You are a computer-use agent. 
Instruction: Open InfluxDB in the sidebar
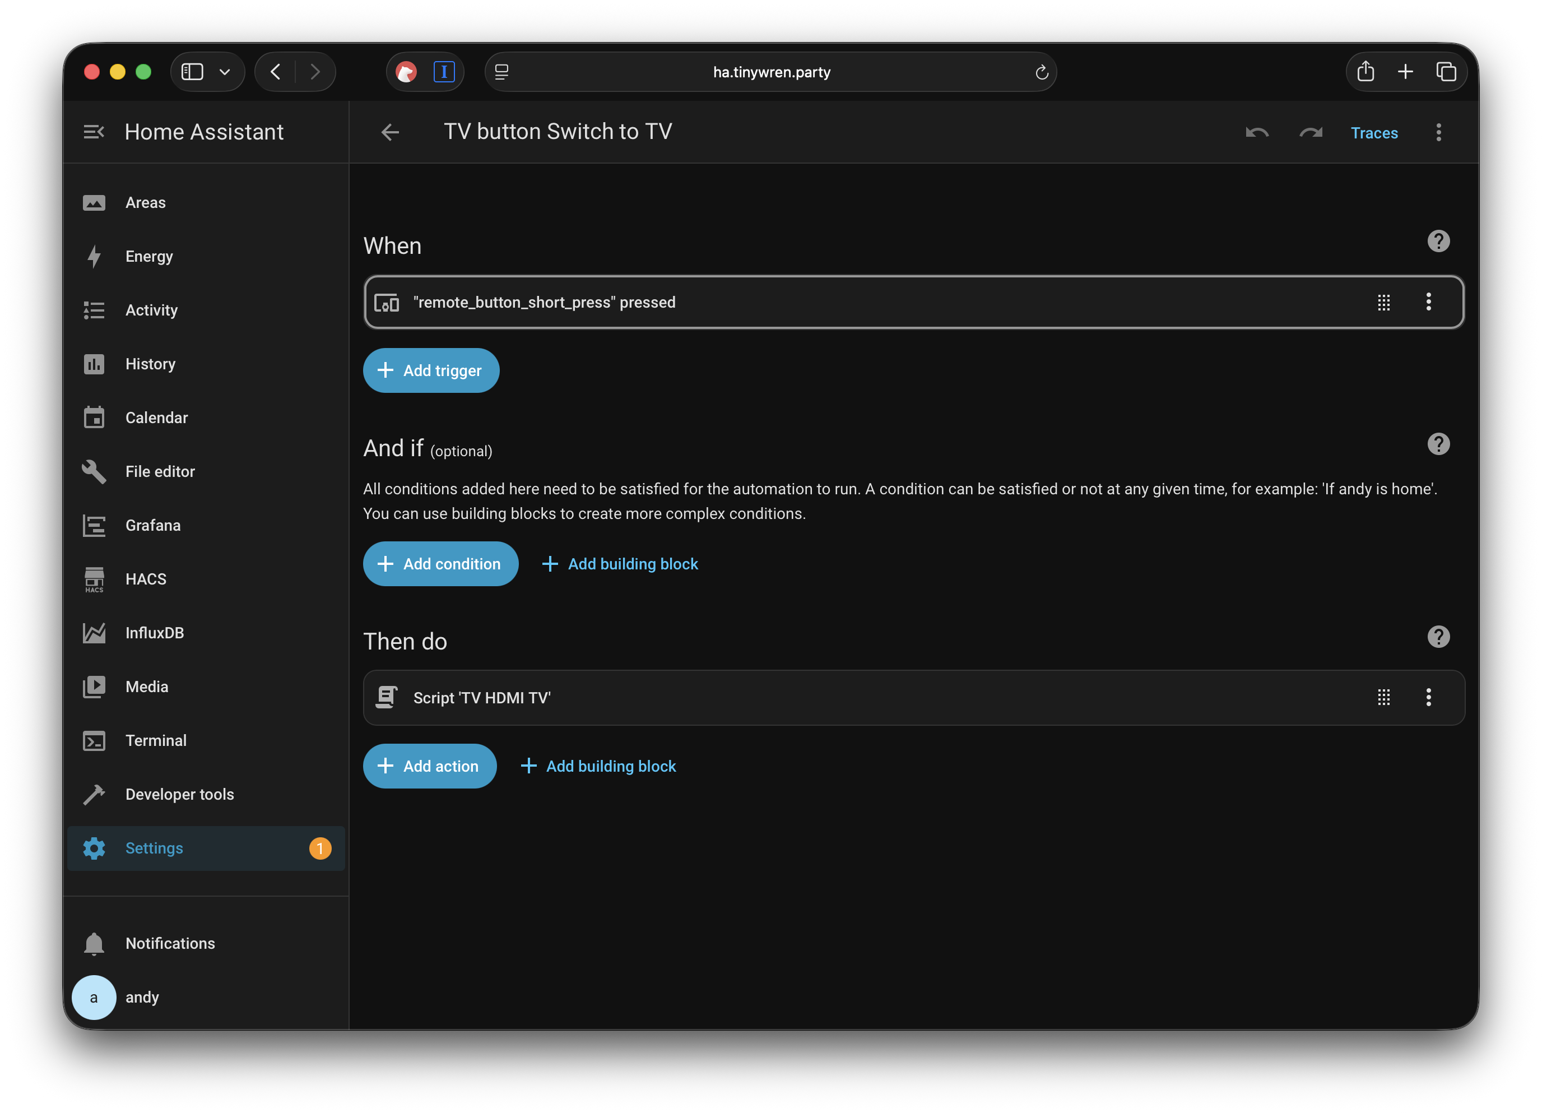154,632
